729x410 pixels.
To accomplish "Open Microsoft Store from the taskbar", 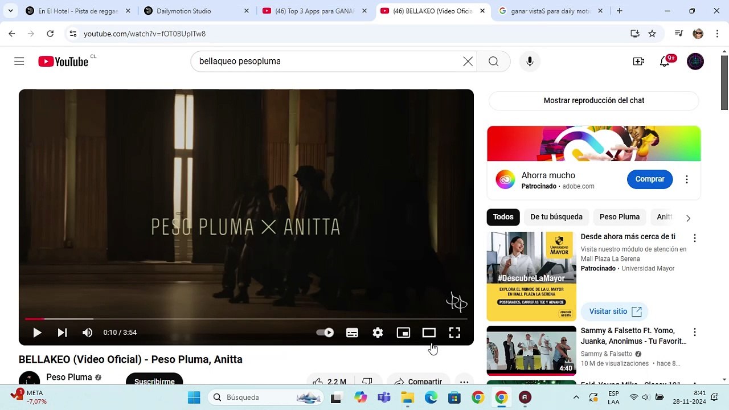I will [454, 397].
